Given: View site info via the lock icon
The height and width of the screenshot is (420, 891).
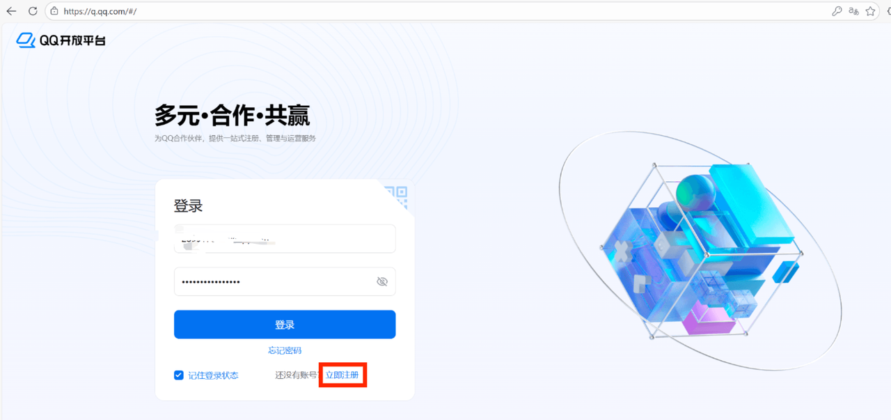Looking at the screenshot, I should click(x=54, y=11).
